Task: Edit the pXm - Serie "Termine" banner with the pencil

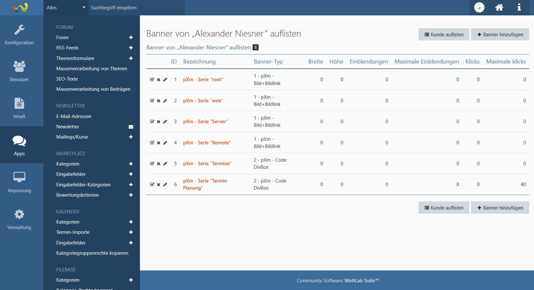Action: click(165, 164)
